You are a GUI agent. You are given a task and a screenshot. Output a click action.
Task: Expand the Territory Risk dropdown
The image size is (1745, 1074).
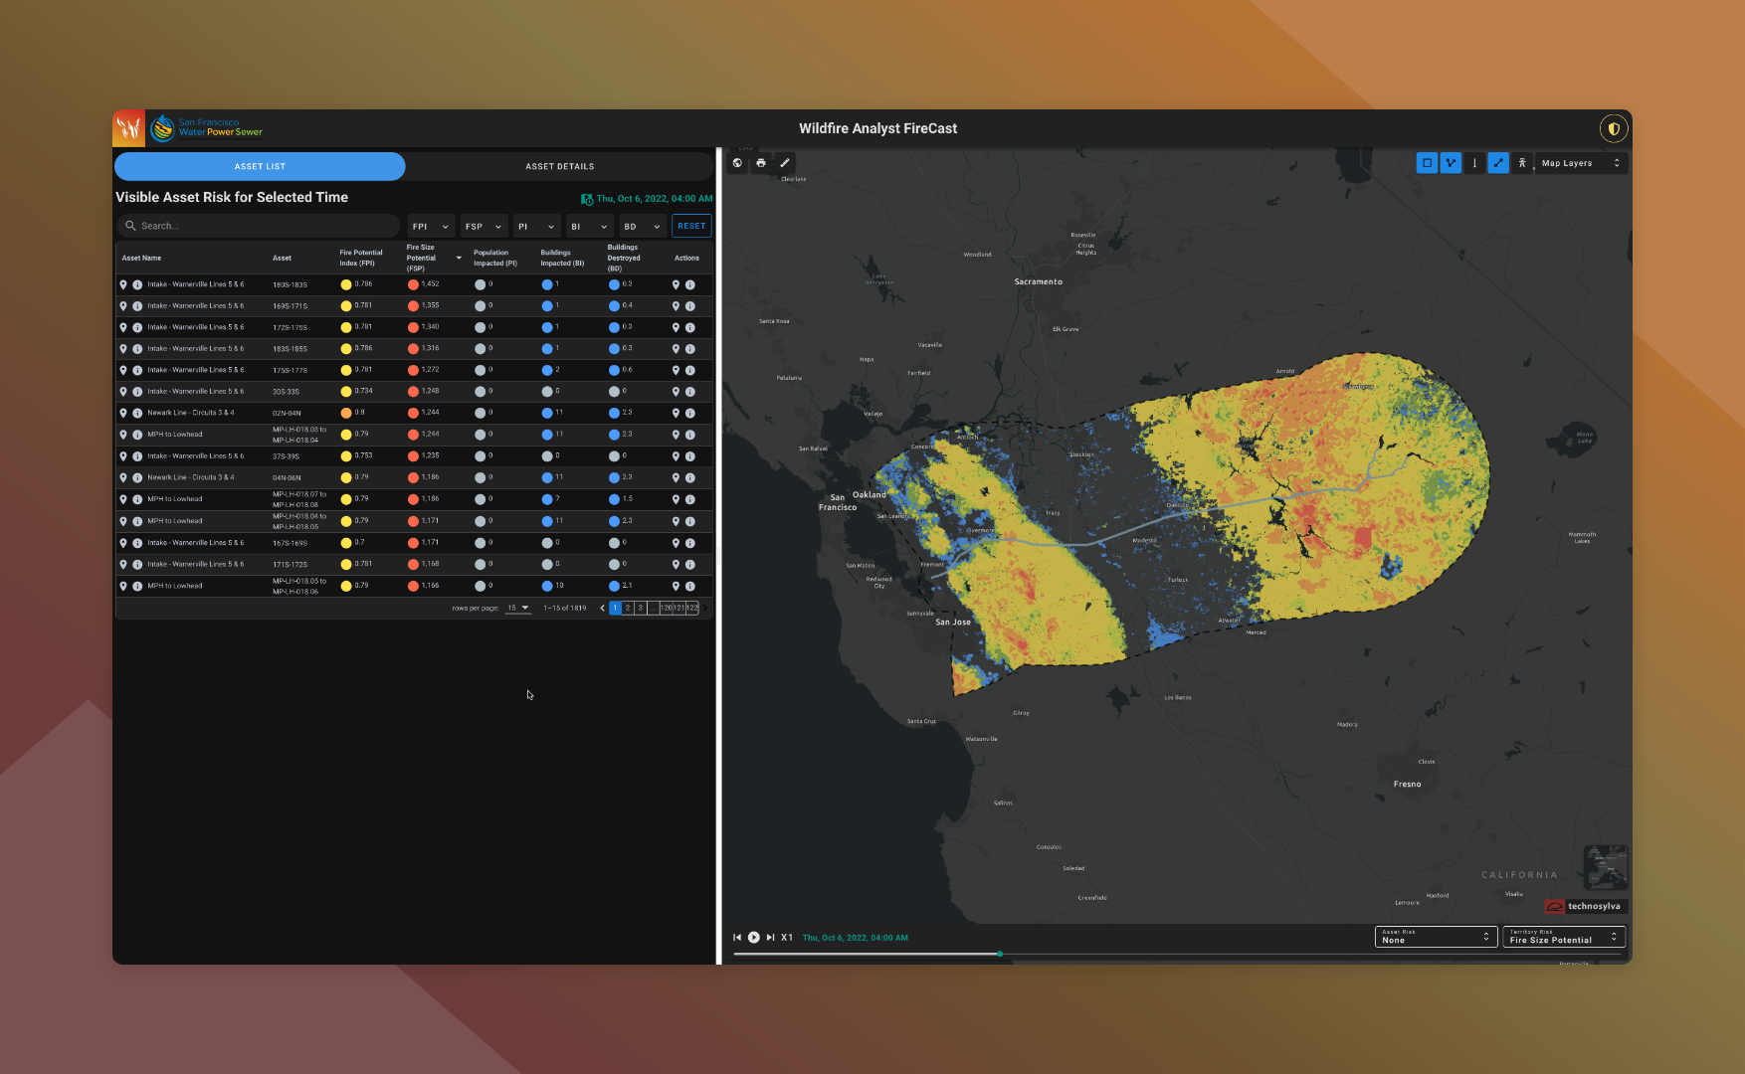(x=1563, y=937)
